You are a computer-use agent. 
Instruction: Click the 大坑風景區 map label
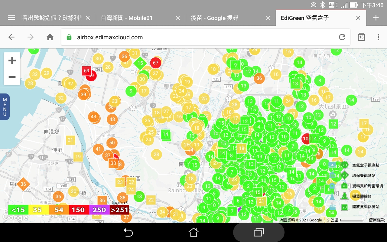coord(333,106)
